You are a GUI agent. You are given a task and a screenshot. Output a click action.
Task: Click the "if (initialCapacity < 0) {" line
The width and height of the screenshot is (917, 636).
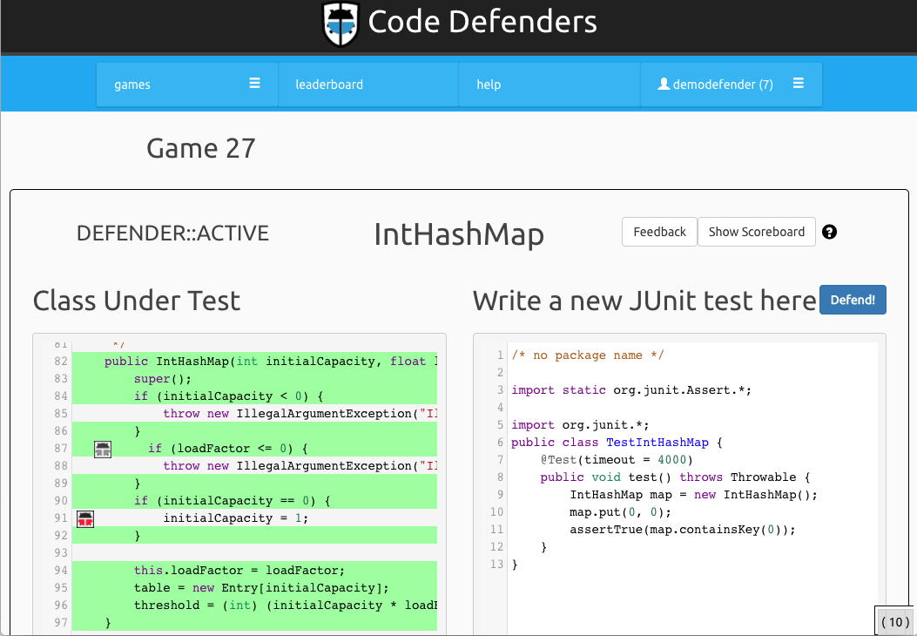229,396
